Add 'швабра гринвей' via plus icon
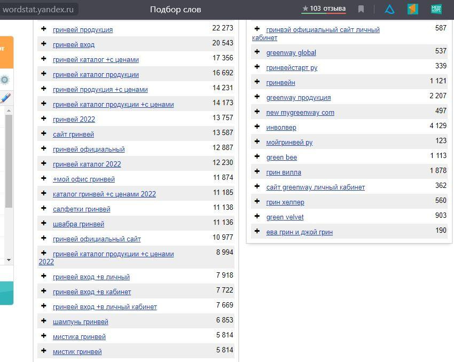Image resolution: width=454 pixels, height=362 pixels. (x=44, y=224)
